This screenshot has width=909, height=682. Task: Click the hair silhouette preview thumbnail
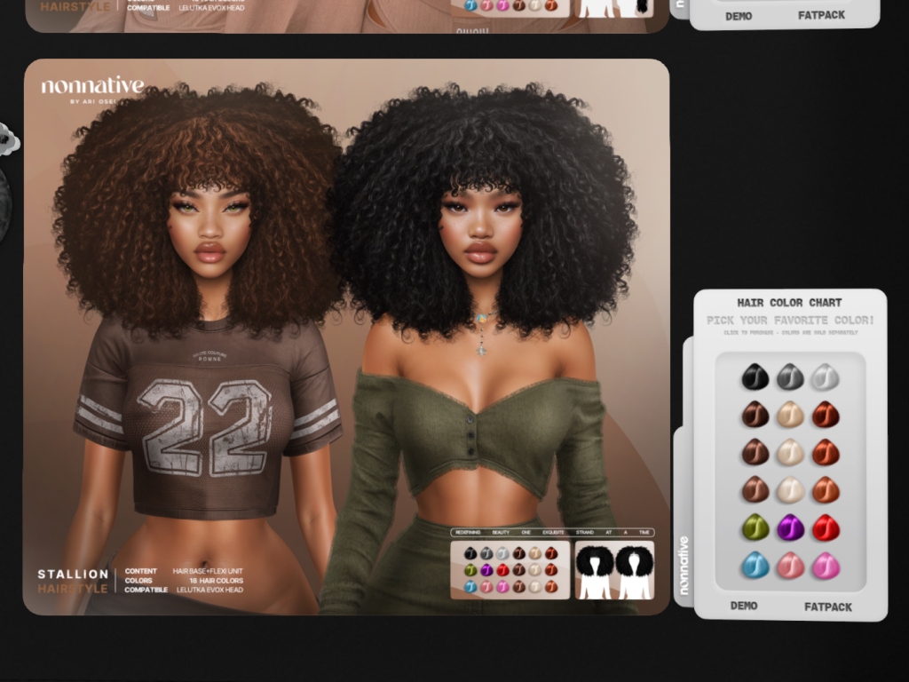click(614, 570)
